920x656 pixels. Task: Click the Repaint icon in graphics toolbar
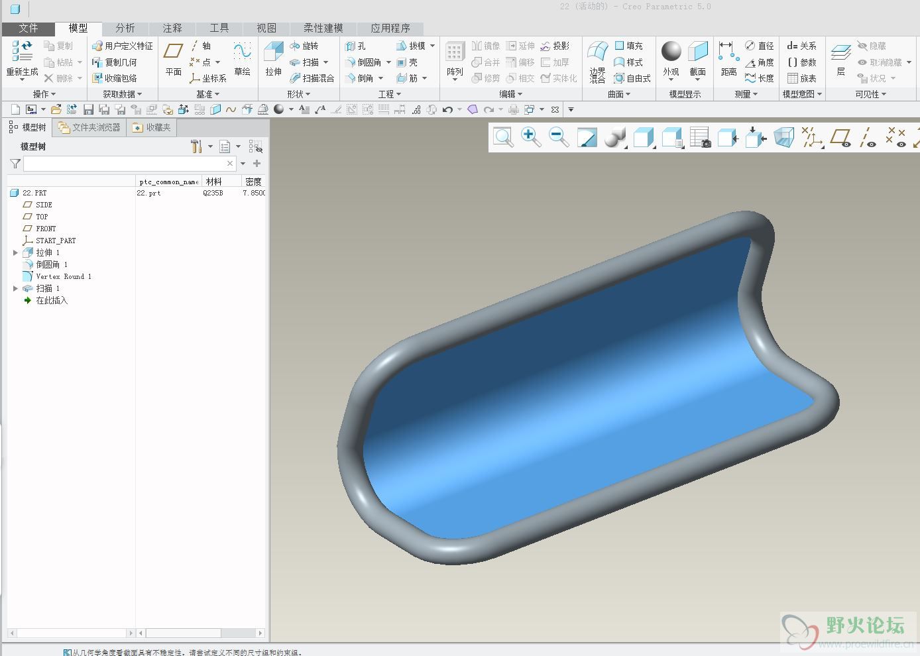pyautogui.click(x=587, y=137)
